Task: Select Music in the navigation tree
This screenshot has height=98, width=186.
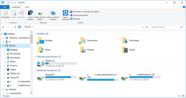Action: pyautogui.click(x=11, y=62)
